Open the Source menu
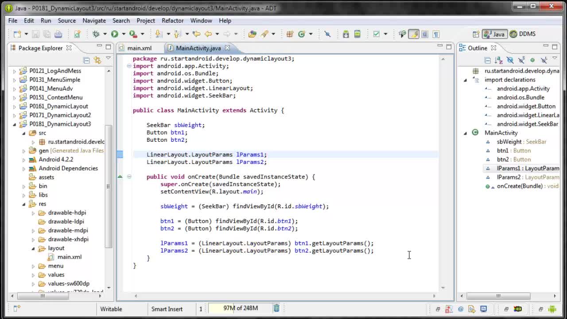 67,20
